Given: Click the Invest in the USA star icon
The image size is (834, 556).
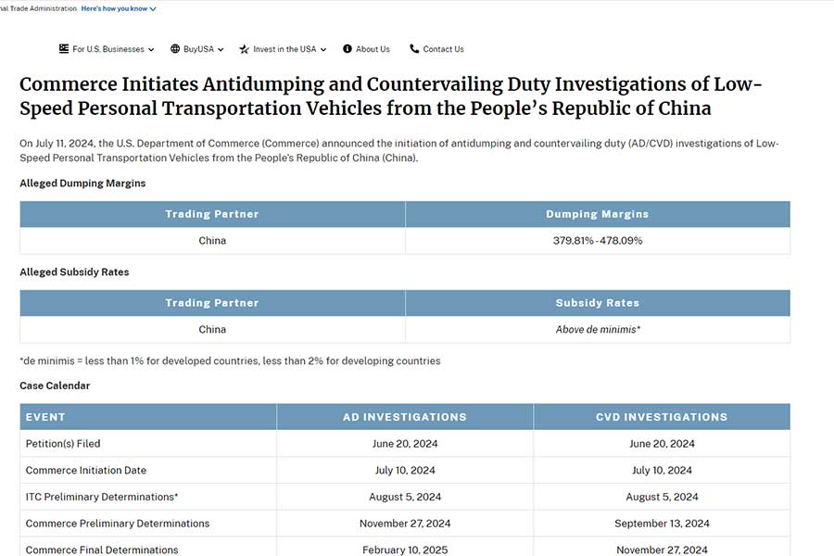Looking at the screenshot, I should coord(244,49).
